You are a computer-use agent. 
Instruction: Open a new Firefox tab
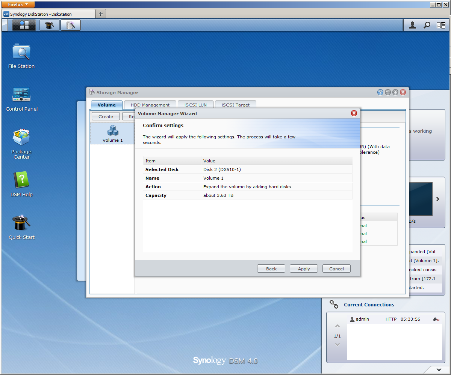(x=100, y=14)
